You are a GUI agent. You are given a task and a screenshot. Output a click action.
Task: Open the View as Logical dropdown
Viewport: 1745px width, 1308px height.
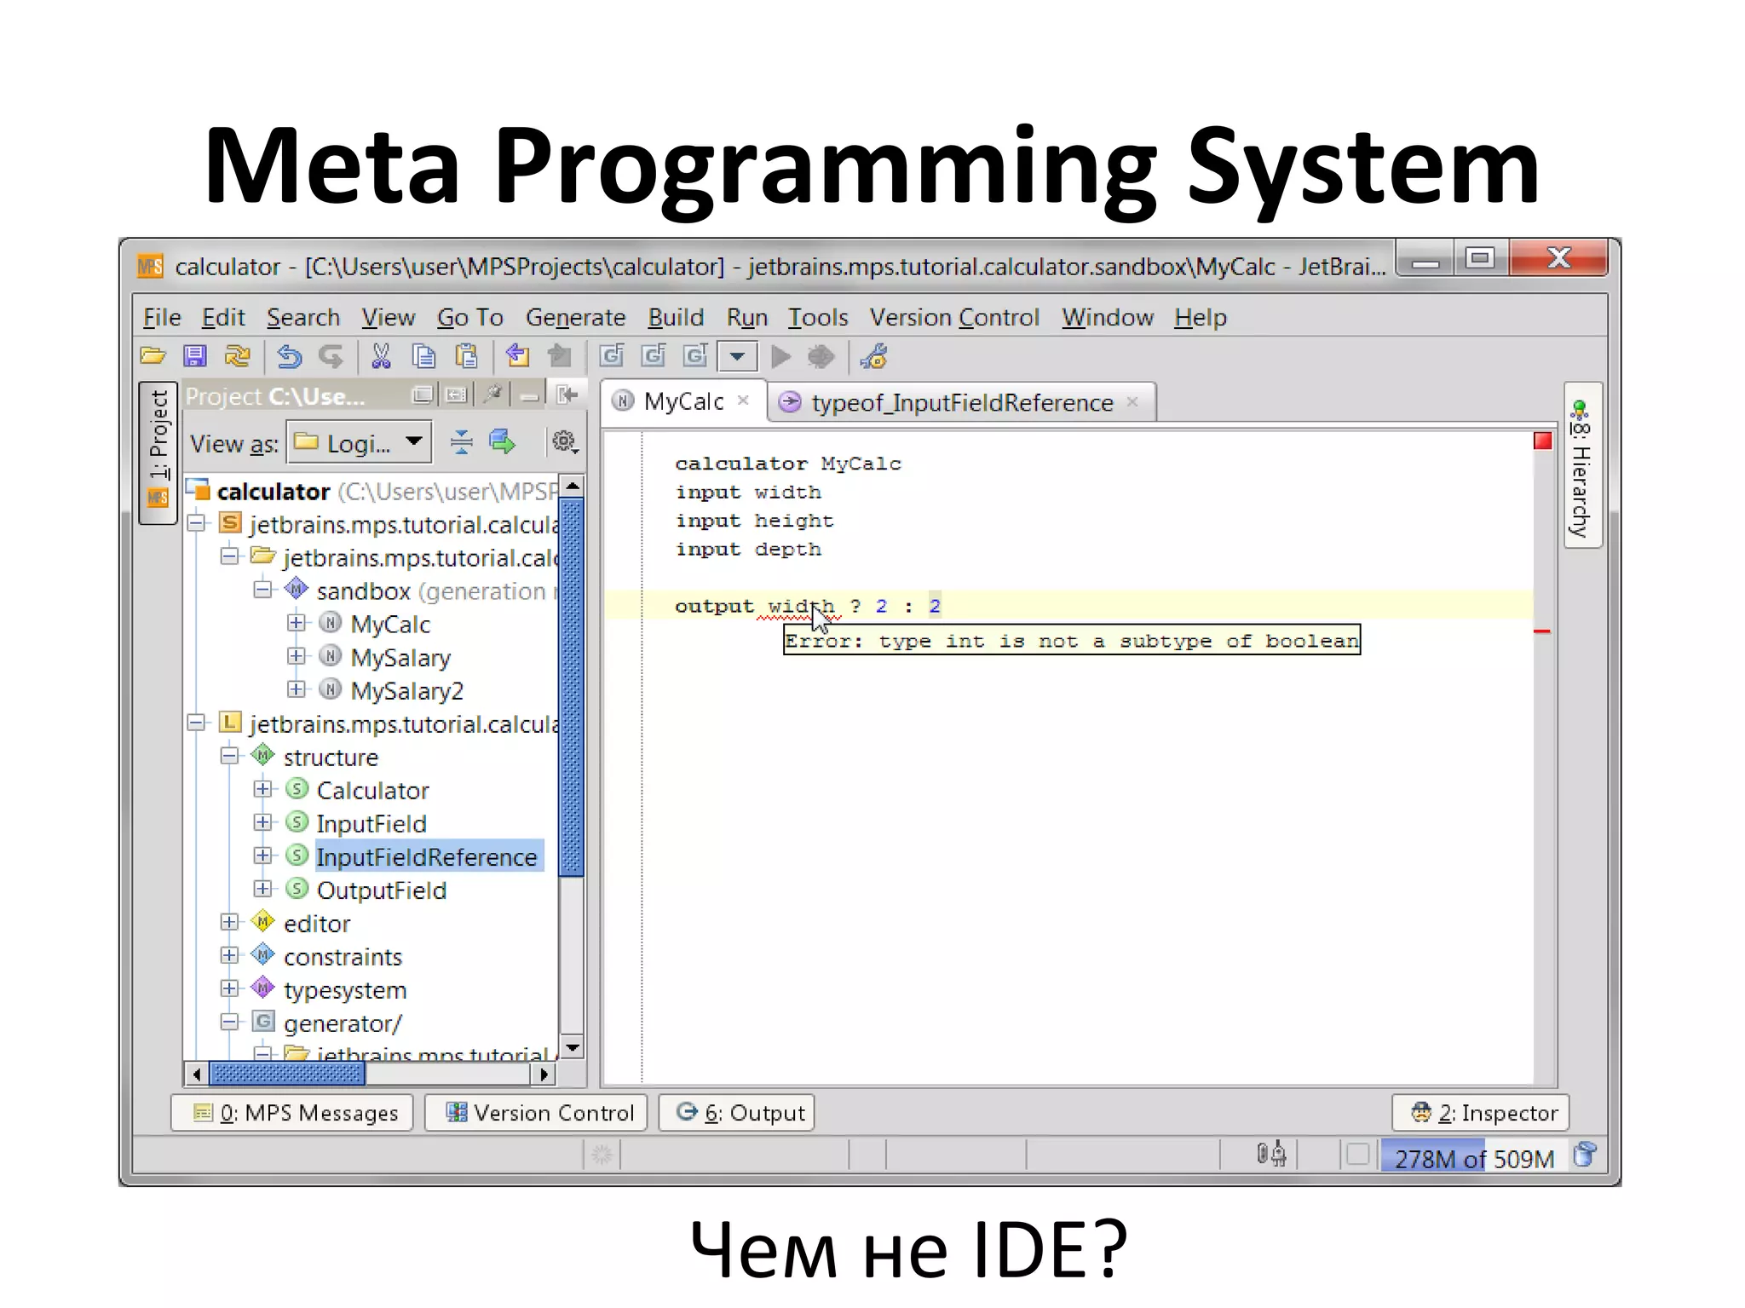tap(359, 442)
